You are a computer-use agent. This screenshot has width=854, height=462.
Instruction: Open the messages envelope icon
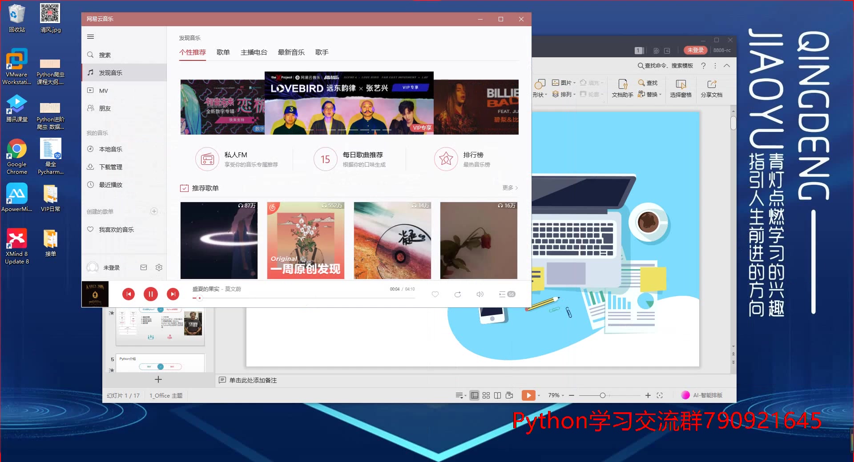[x=144, y=267]
